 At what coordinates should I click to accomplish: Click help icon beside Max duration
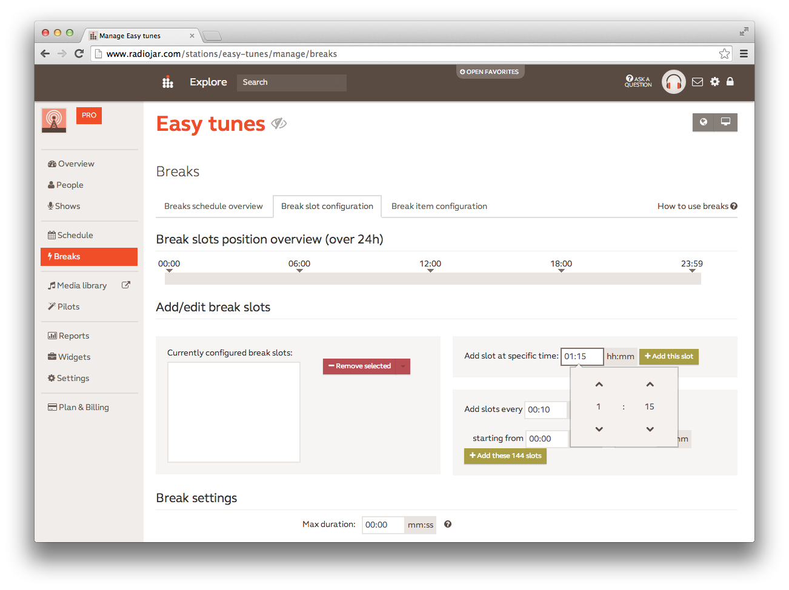tap(448, 525)
